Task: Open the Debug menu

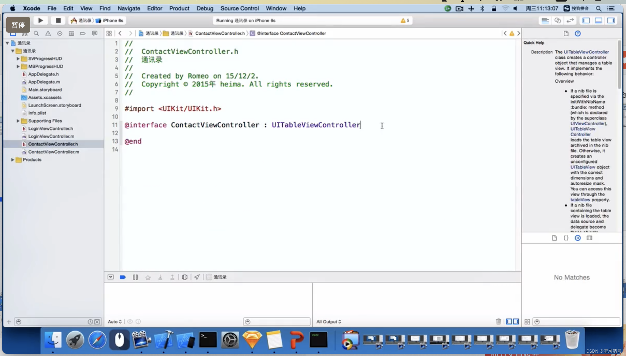Action: pos(205,8)
